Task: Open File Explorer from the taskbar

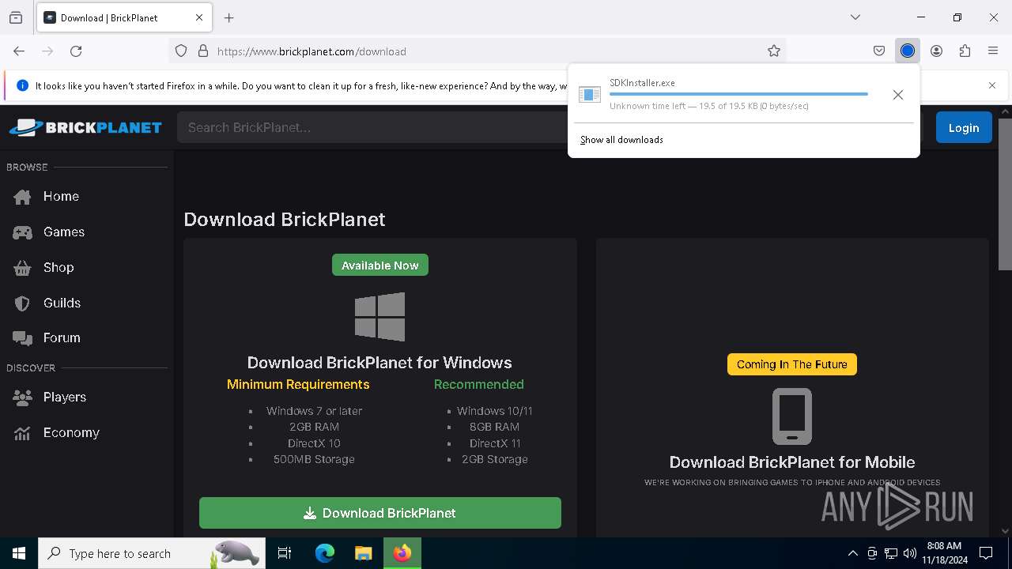Action: click(363, 553)
